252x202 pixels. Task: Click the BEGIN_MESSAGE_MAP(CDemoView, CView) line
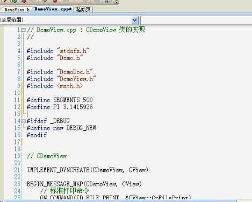pyautogui.click(x=84, y=184)
